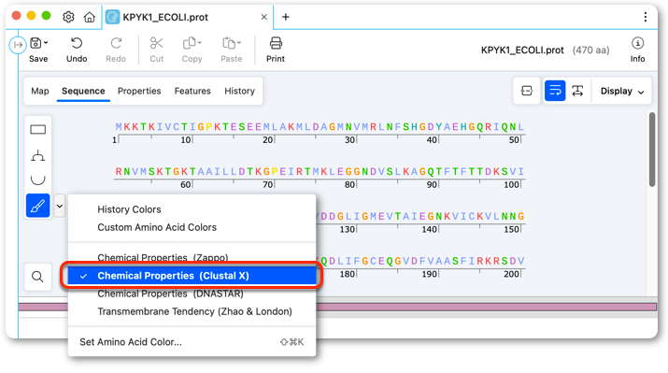668x373 pixels.
Task: Switch to the Features tab
Action: (x=192, y=91)
